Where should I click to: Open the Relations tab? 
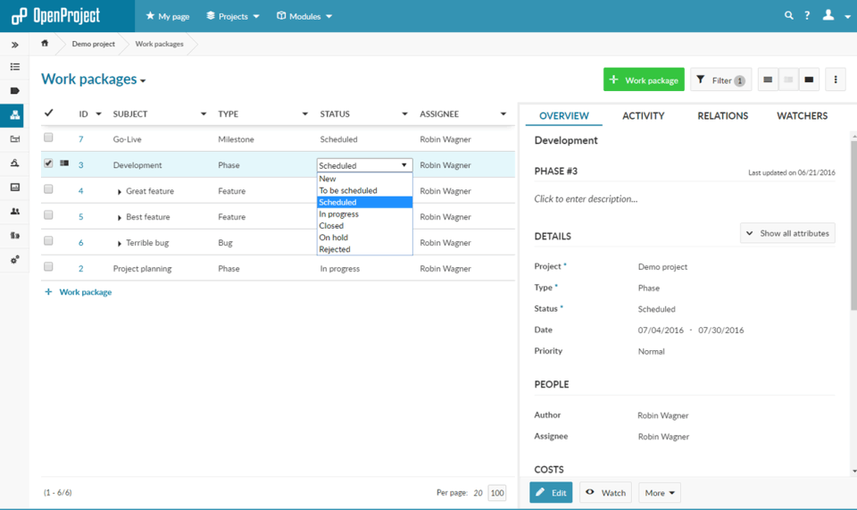coord(722,116)
